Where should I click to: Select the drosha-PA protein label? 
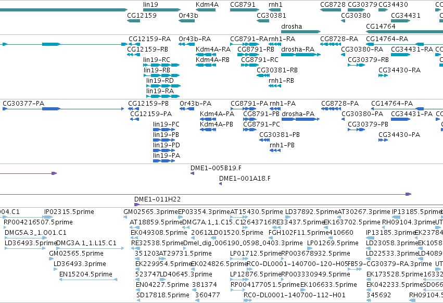298,114
